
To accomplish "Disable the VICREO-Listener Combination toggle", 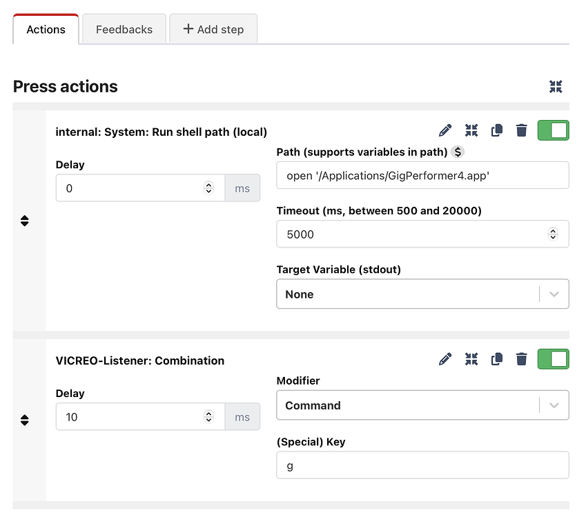I will (x=553, y=359).
